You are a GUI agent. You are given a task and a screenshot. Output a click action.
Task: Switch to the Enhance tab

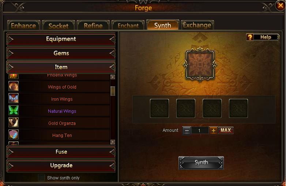tap(23, 26)
